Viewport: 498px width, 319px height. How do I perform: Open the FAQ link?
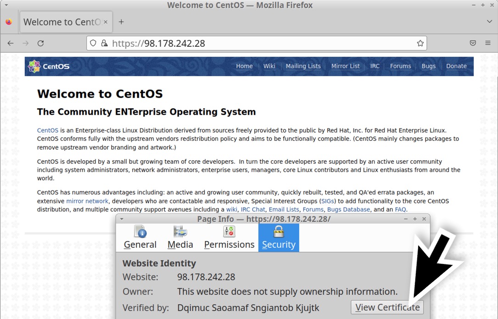[400, 210]
